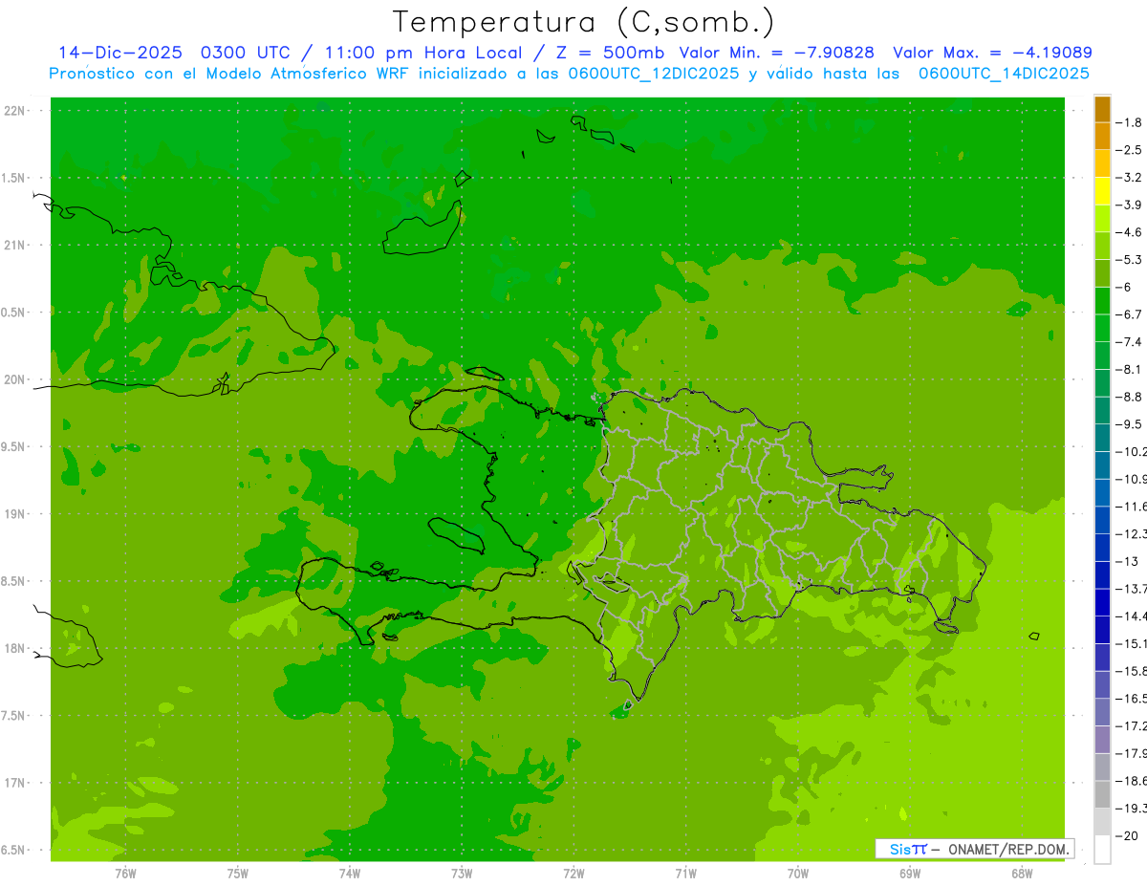The height and width of the screenshot is (886, 1147).
Task: Click the '-8.1' colorbar value
Action: (x=1130, y=369)
